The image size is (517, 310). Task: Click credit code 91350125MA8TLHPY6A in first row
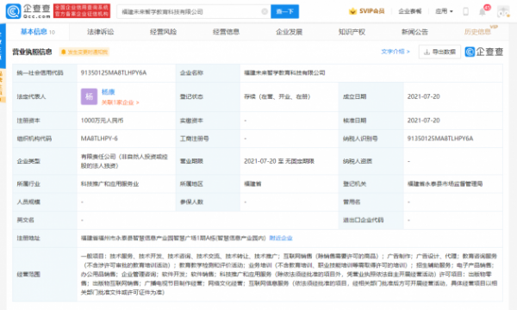tap(114, 73)
